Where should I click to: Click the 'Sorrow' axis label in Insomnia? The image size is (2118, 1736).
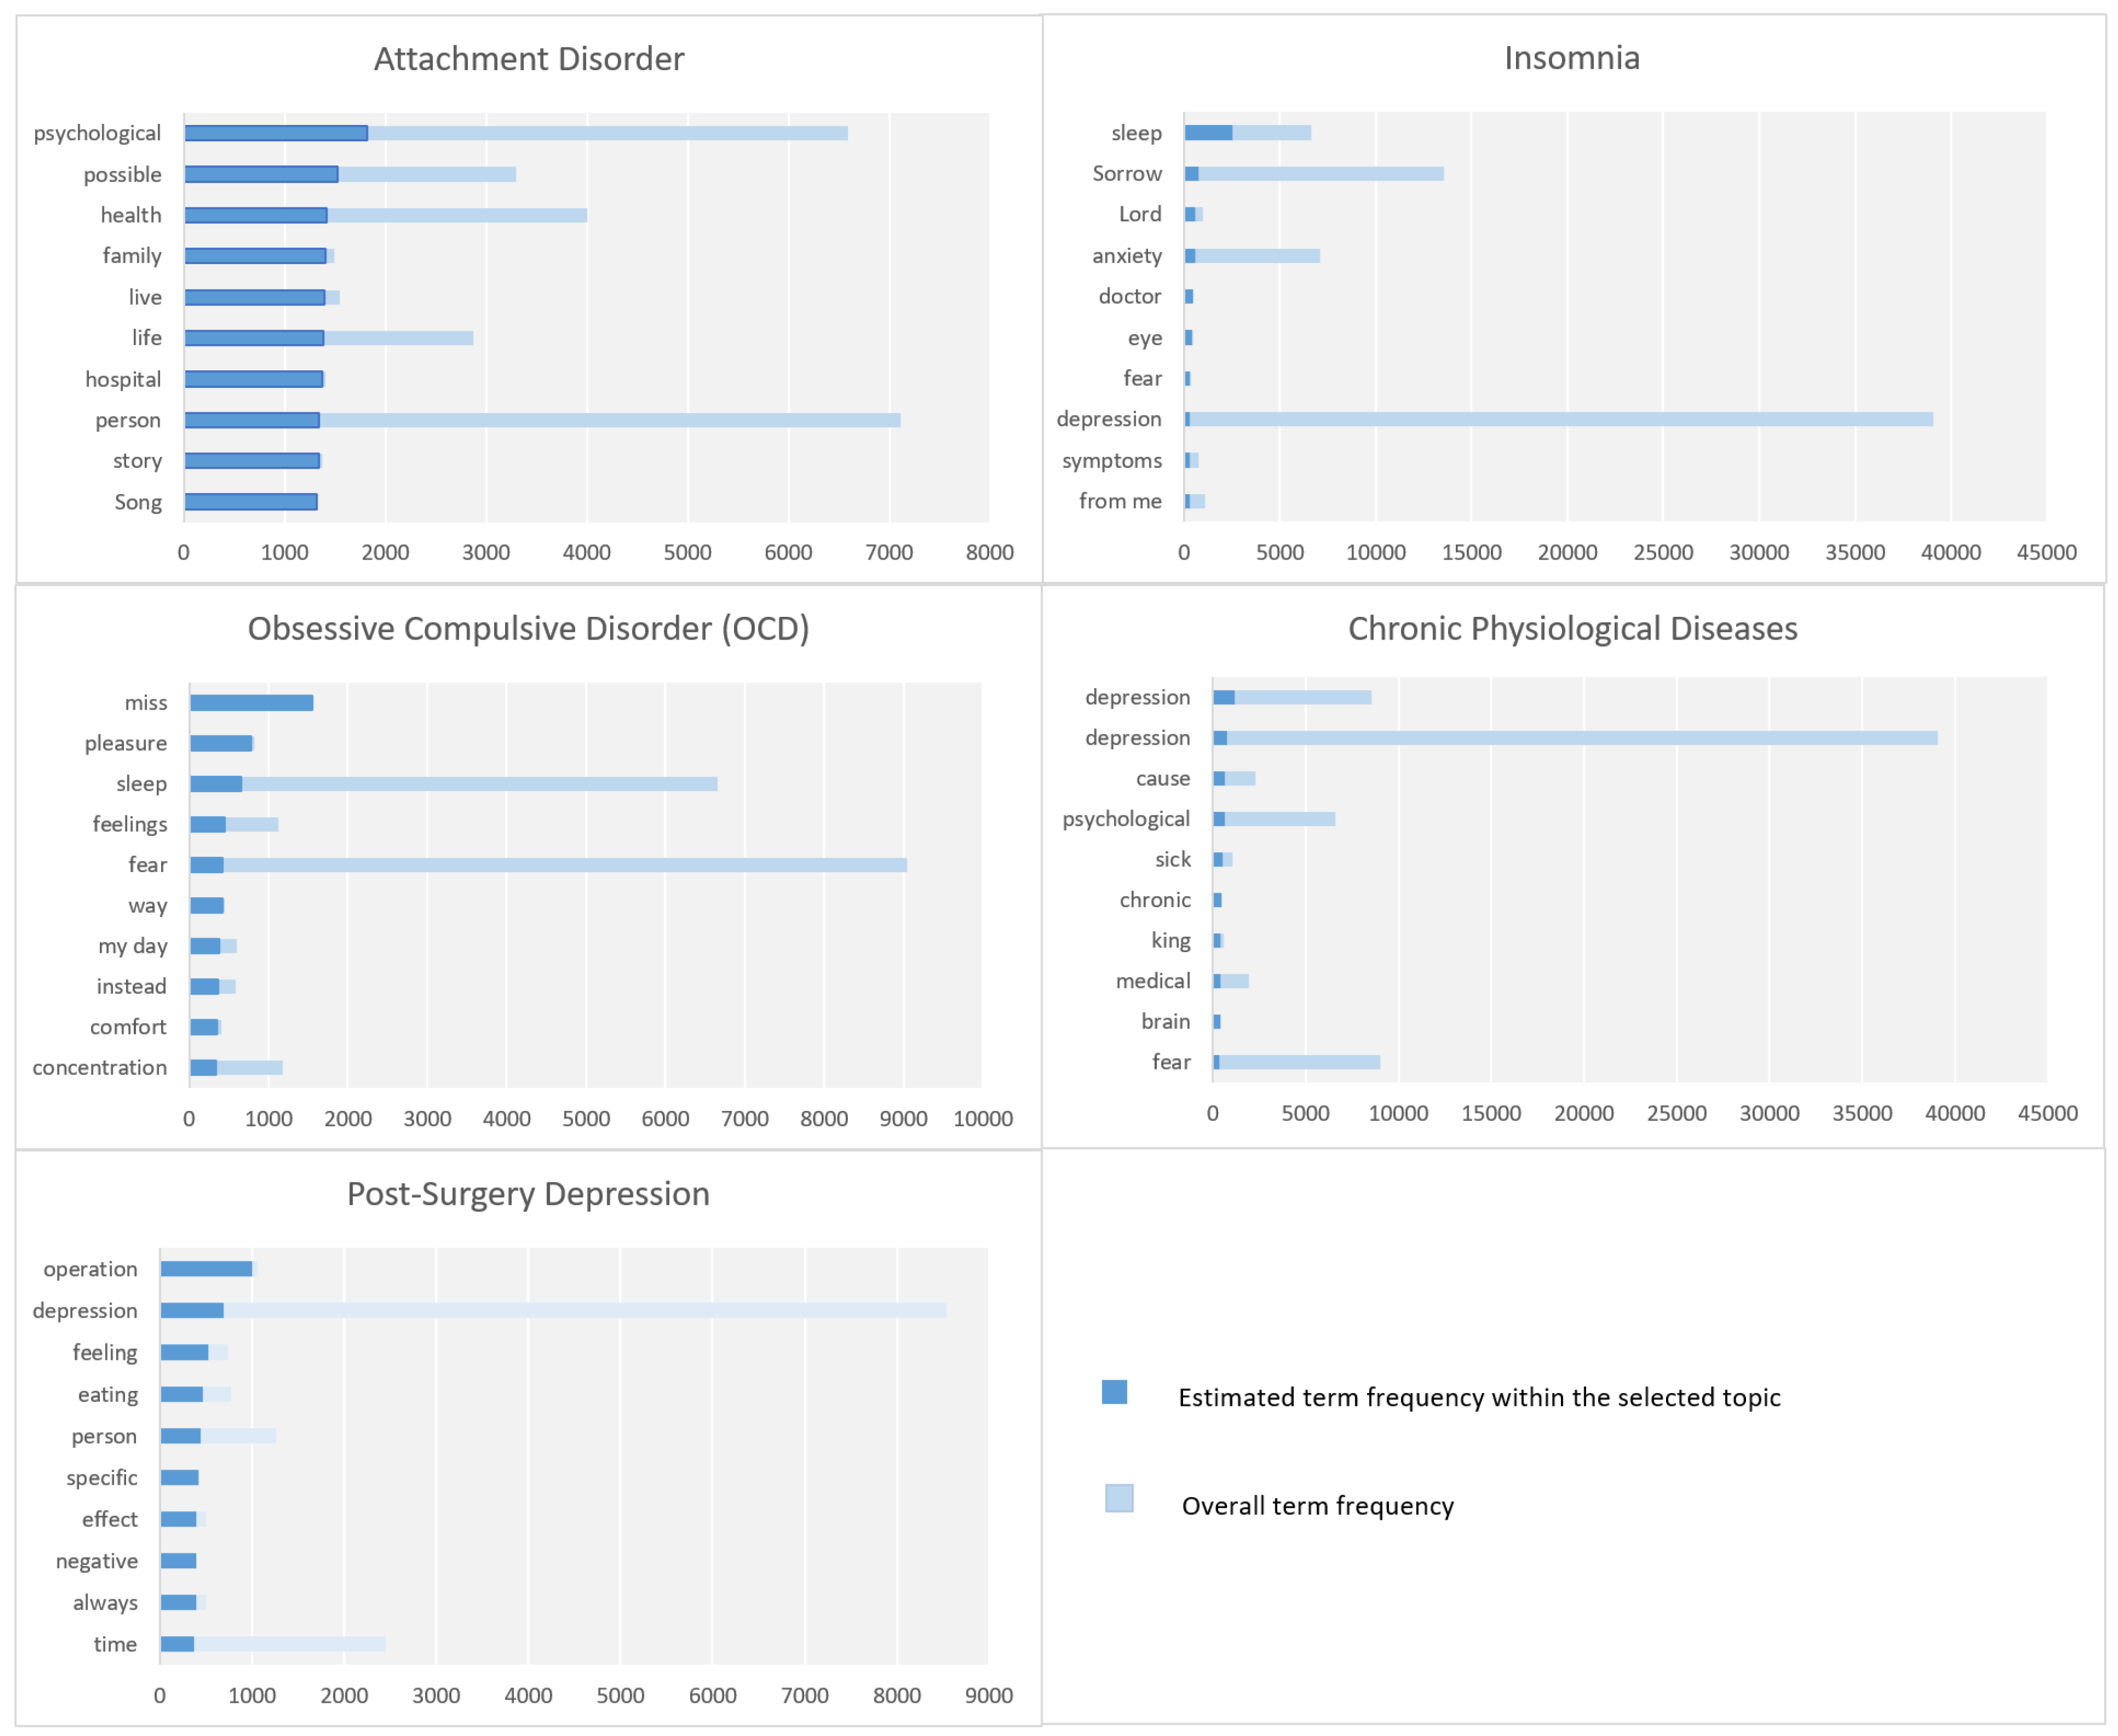(x=1128, y=173)
